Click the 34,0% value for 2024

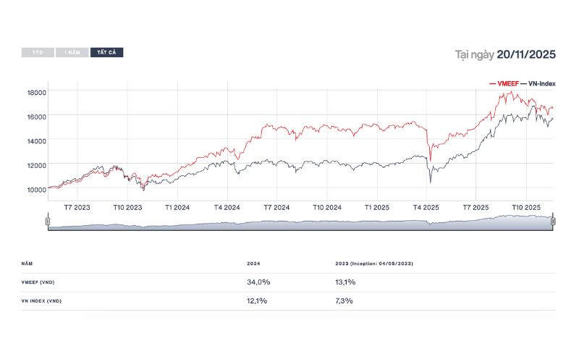pyautogui.click(x=258, y=282)
